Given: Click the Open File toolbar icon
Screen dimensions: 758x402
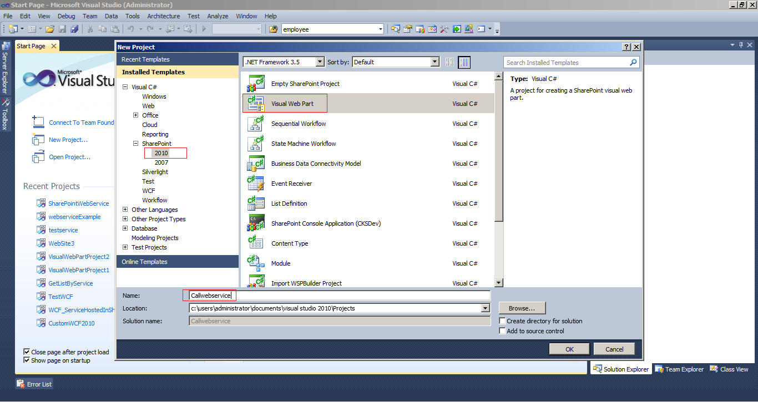Looking at the screenshot, I should (x=50, y=29).
